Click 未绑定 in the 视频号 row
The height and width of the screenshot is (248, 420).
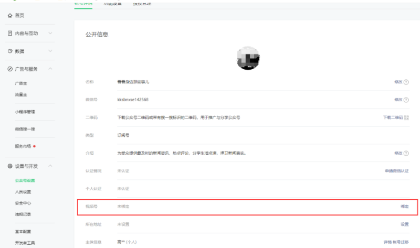[123, 207]
